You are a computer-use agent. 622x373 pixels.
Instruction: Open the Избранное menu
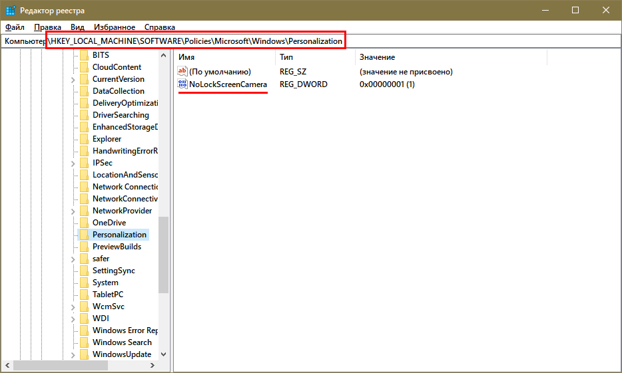[x=114, y=27]
